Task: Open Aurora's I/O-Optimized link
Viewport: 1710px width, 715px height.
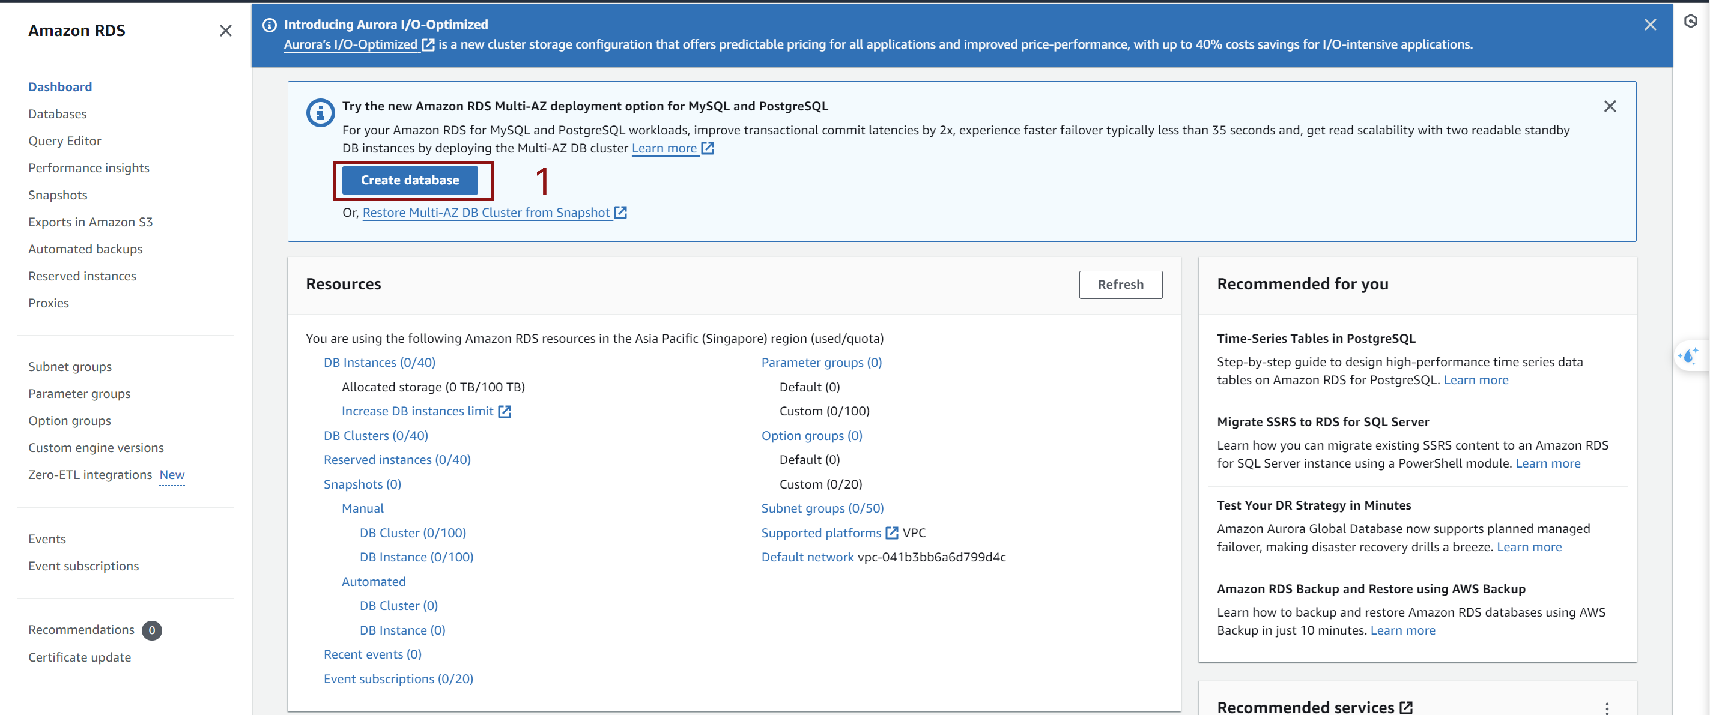Action: point(350,44)
